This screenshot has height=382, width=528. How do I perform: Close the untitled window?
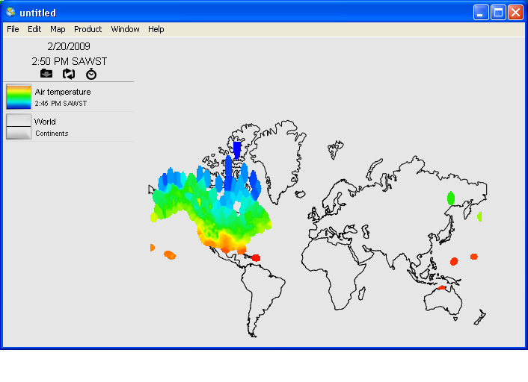pos(515,13)
